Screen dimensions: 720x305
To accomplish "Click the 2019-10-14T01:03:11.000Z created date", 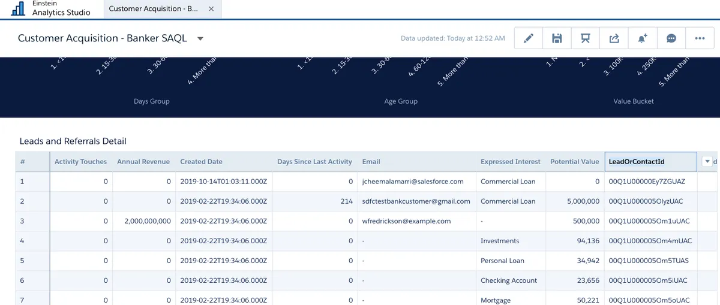I will (x=223, y=182).
